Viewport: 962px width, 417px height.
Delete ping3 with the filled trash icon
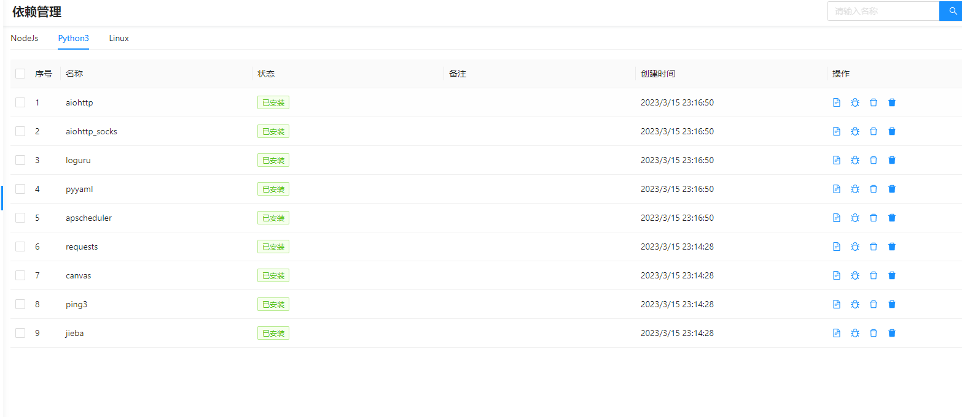pos(891,304)
